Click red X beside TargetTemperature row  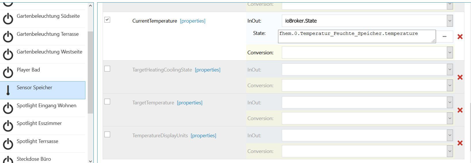tap(460, 110)
